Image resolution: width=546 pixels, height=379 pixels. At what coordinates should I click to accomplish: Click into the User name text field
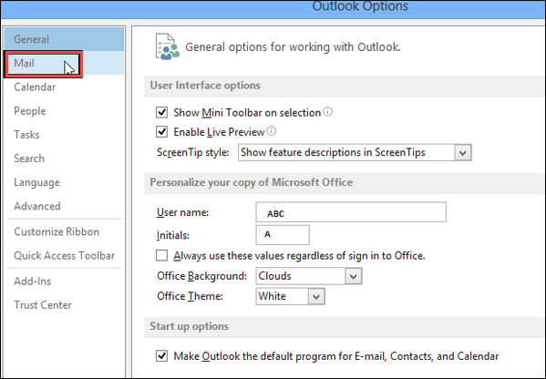click(x=351, y=212)
